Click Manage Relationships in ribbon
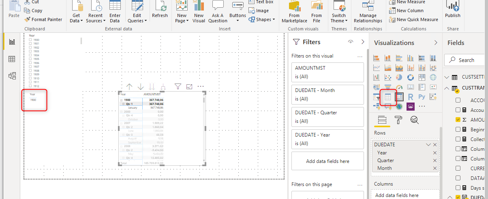The image size is (488, 199). click(x=368, y=12)
